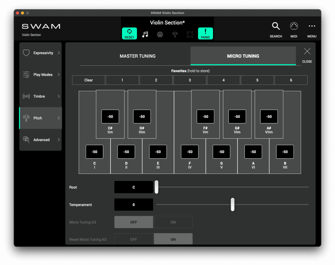
Task: Collapse the Pitch section chevron
Action: (58, 118)
